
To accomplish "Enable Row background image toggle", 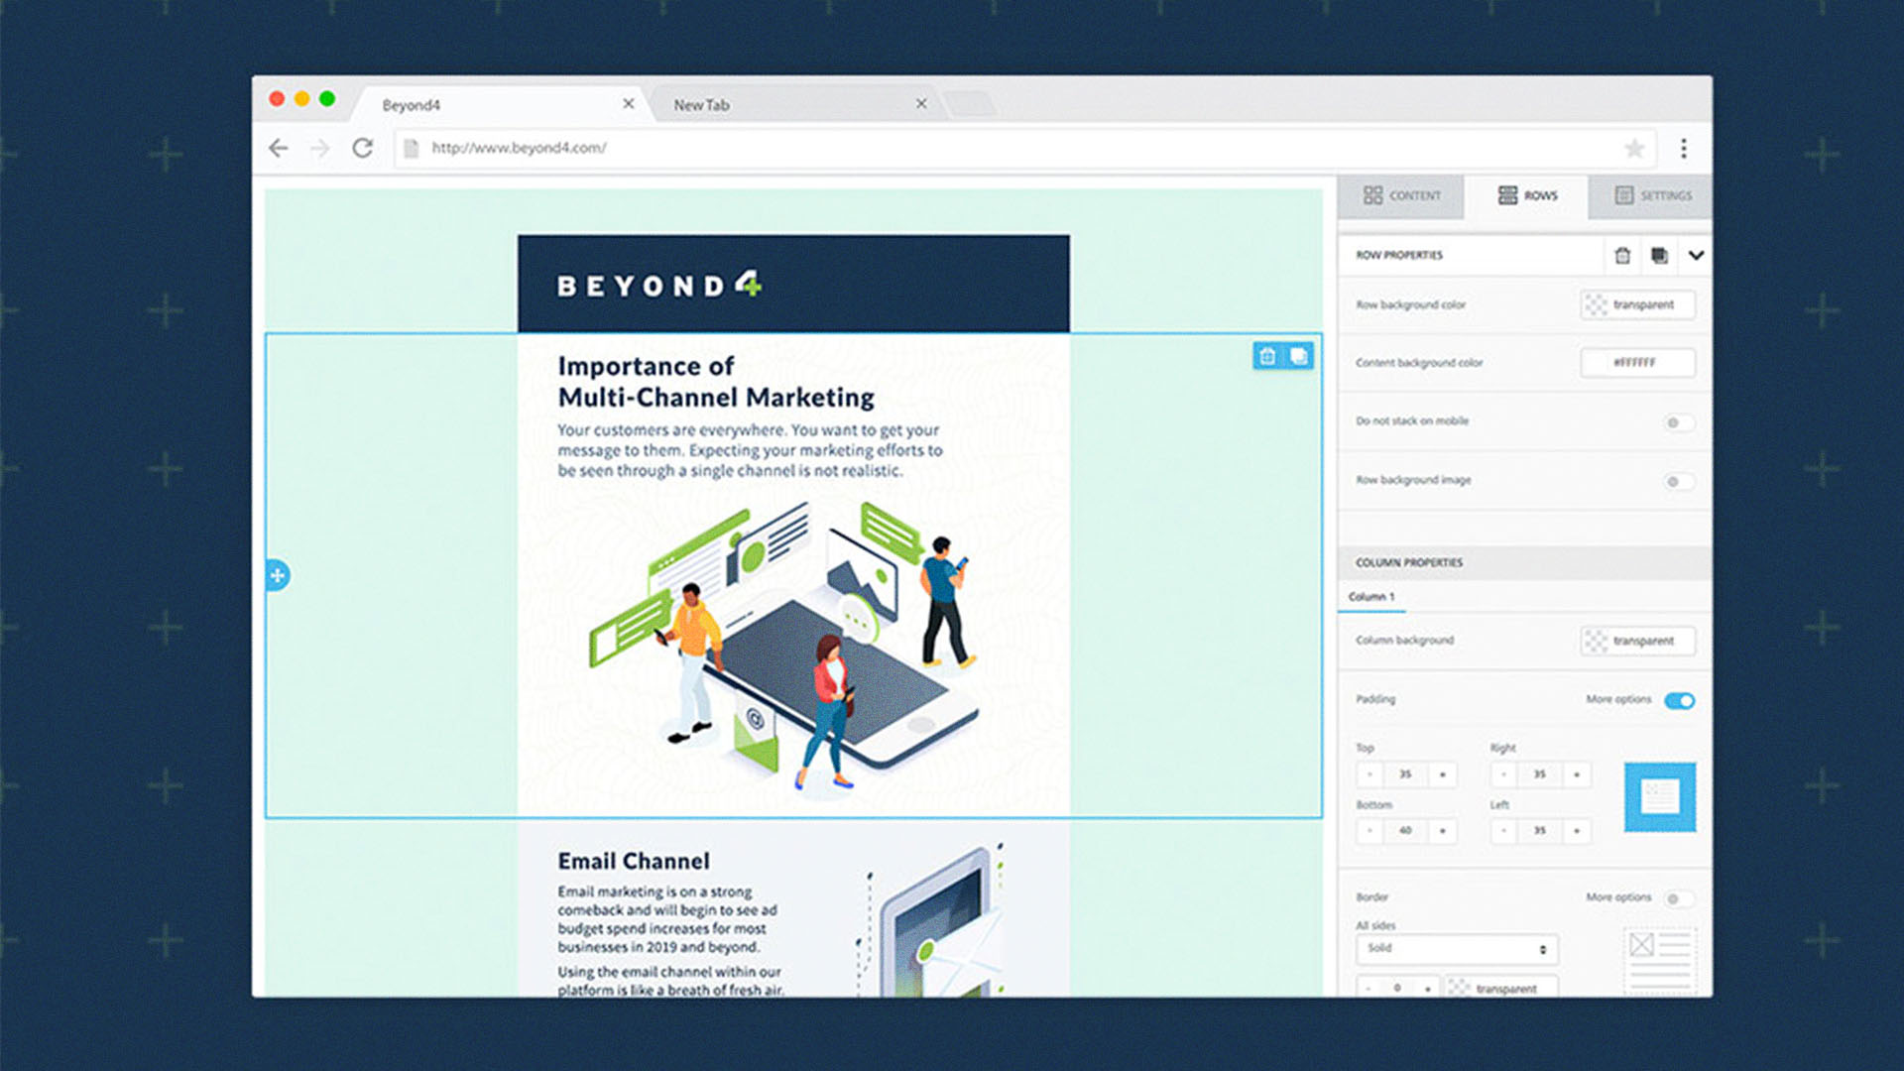I will (1678, 481).
